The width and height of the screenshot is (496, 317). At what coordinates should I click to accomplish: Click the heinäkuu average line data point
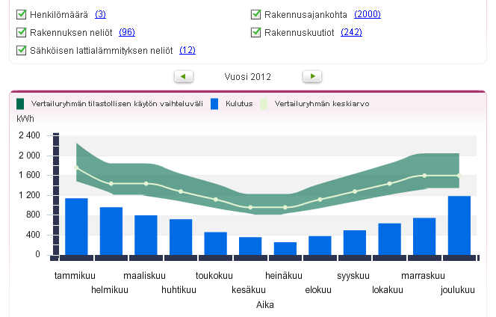[285, 207]
